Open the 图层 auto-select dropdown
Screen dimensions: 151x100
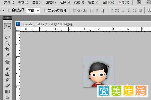[x=33, y=11]
